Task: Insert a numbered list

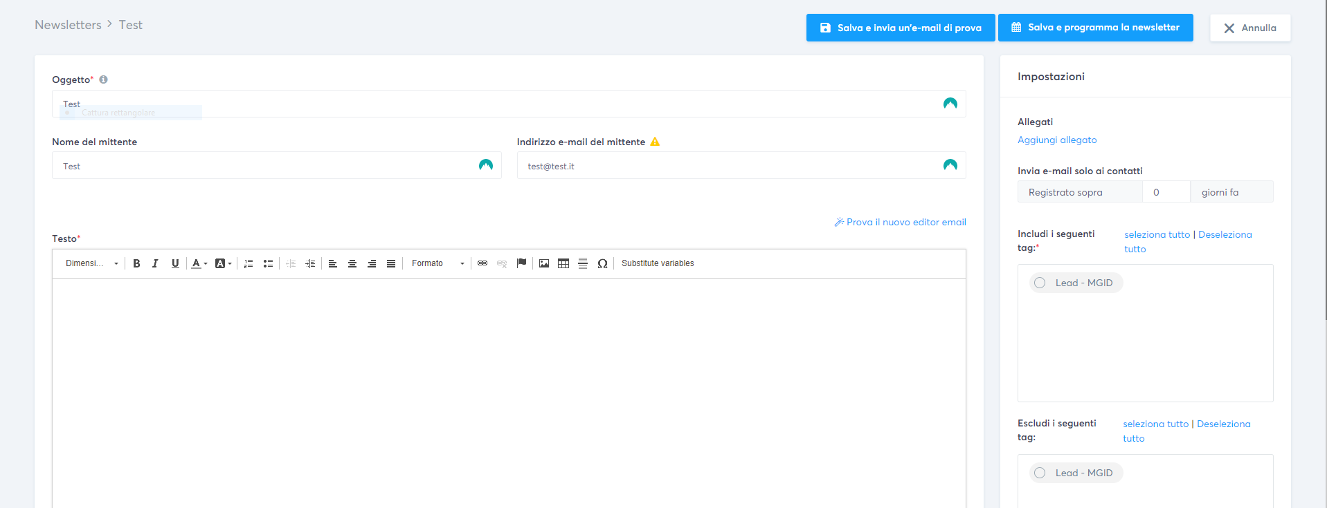Action: click(249, 263)
